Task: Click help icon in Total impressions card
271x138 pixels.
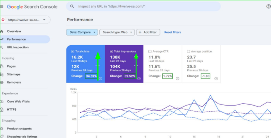Action: pos(139,78)
